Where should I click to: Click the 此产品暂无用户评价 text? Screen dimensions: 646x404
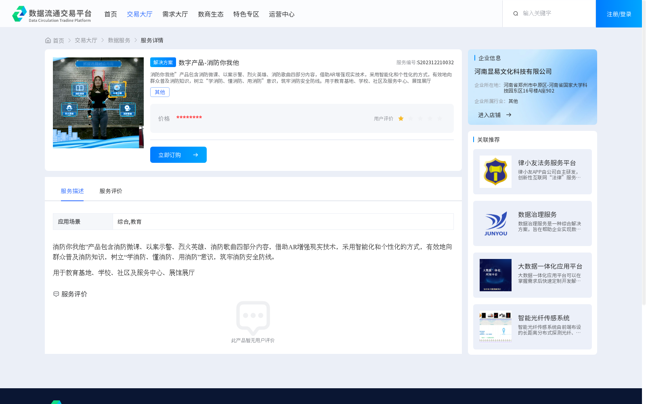point(253,341)
